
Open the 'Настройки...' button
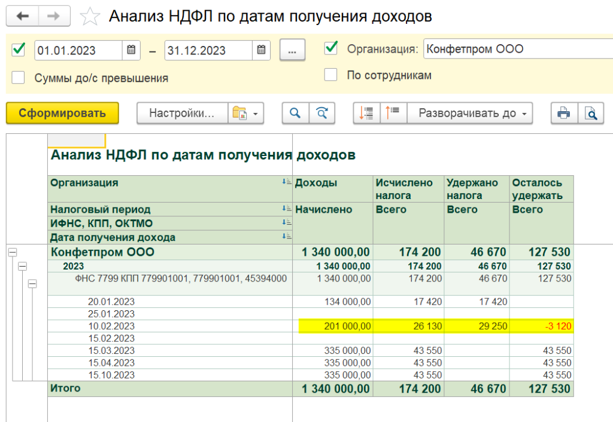click(181, 113)
